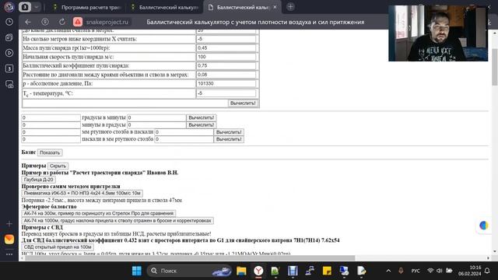
Task: Open the video play icon in sidebar
Action: (9, 53)
